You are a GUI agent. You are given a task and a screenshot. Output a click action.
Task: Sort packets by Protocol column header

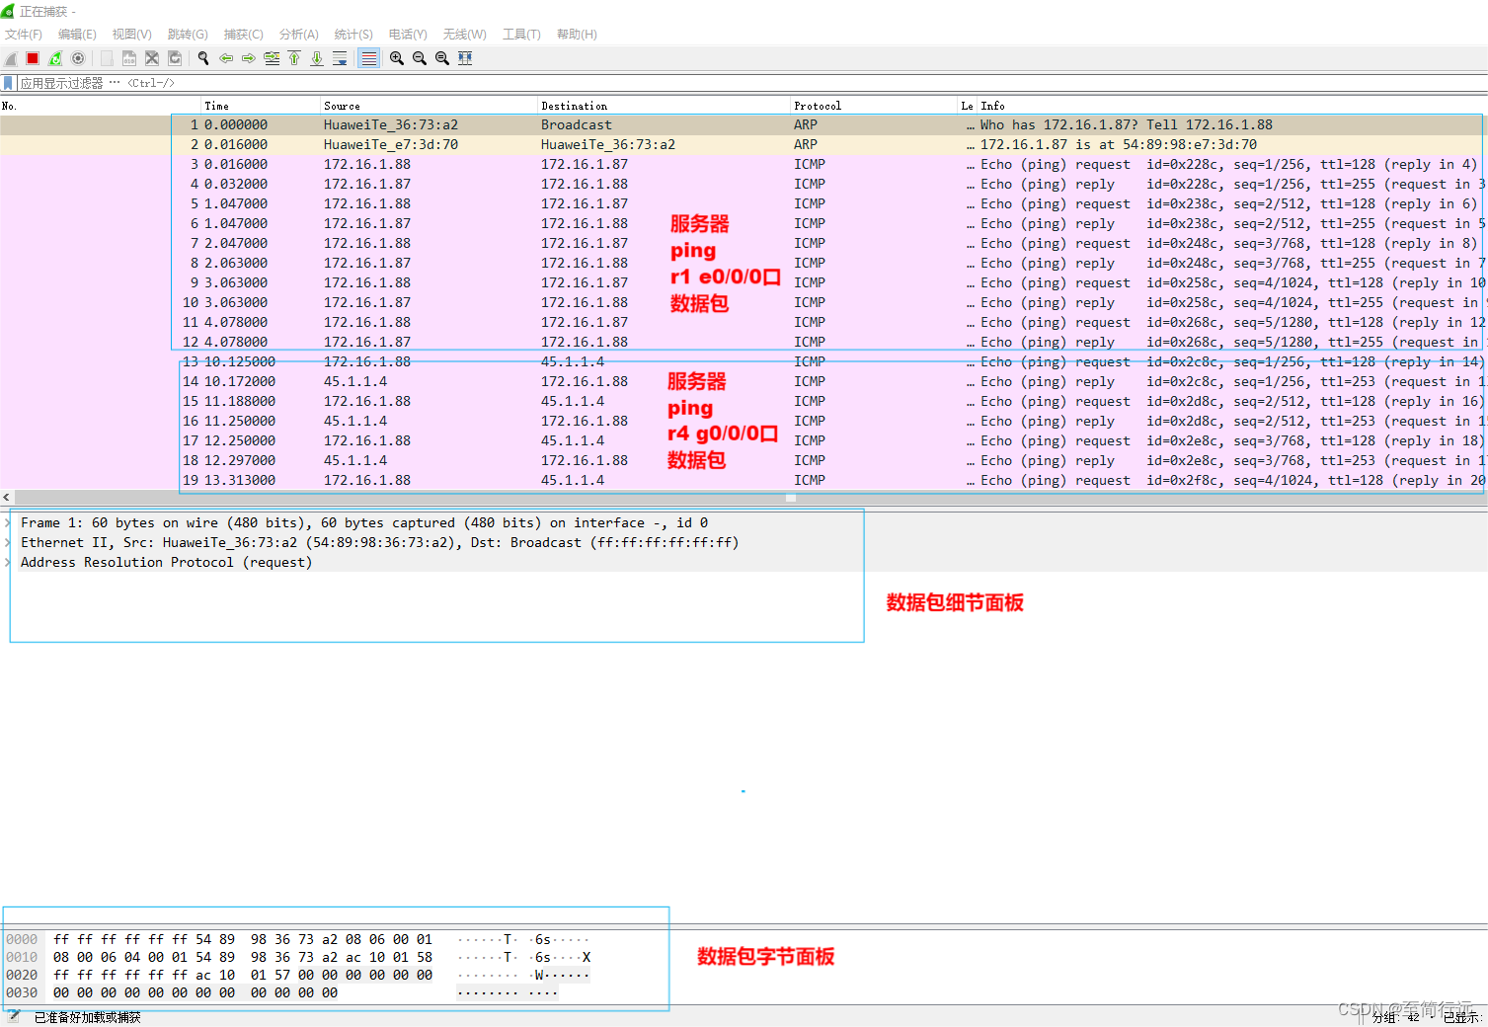pos(875,106)
